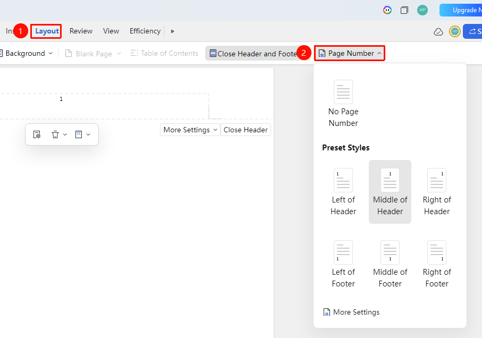Select Middle of Footer preset
The height and width of the screenshot is (338, 482).
click(x=390, y=264)
